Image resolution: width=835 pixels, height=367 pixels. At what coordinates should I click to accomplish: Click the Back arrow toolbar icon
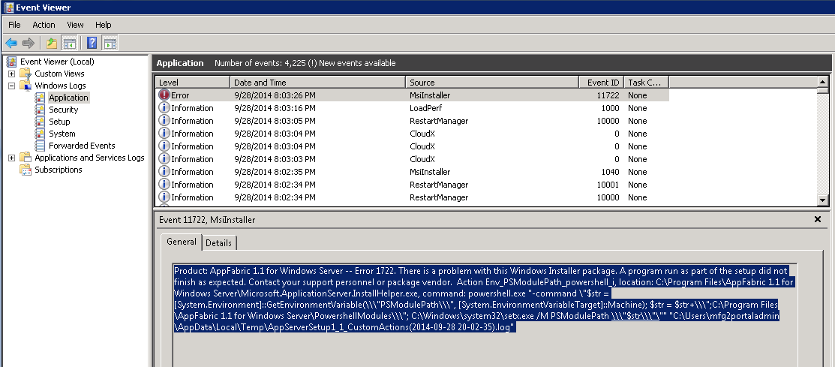(x=11, y=43)
